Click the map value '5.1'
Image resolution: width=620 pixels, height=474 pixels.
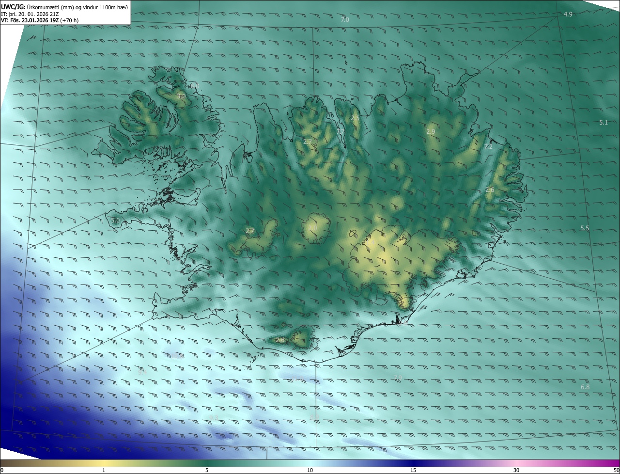click(603, 123)
